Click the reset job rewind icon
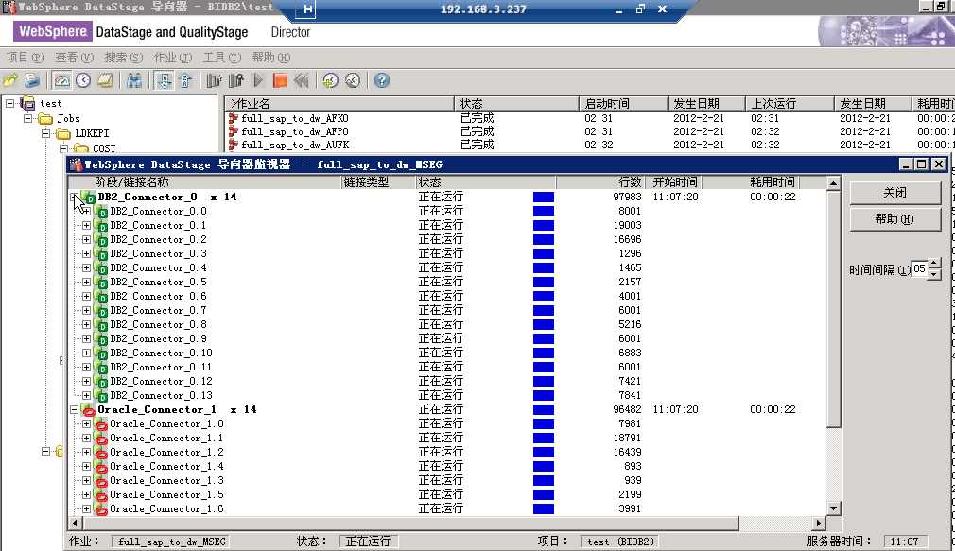Viewport: 955px width, 551px height. pos(301,80)
